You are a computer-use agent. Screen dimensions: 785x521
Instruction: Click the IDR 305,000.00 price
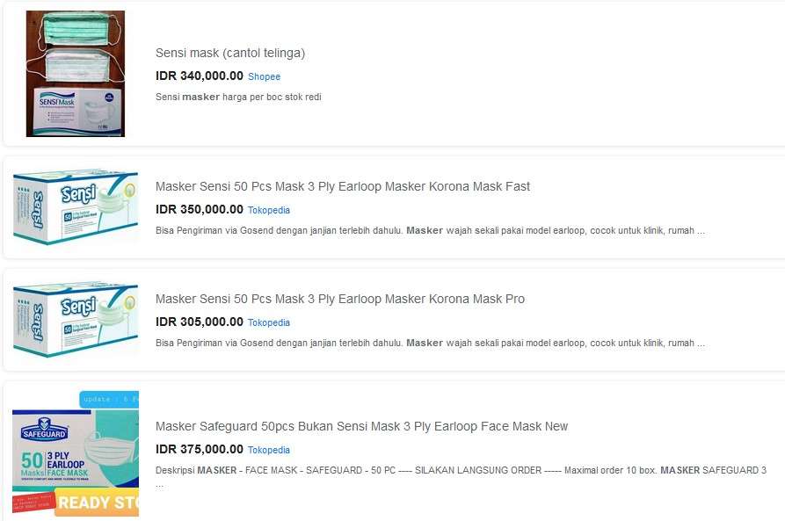coord(200,322)
